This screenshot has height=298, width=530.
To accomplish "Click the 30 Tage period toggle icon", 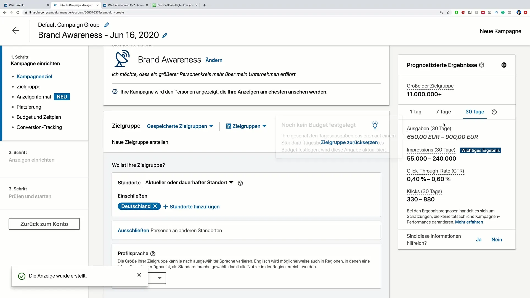I will [x=475, y=112].
